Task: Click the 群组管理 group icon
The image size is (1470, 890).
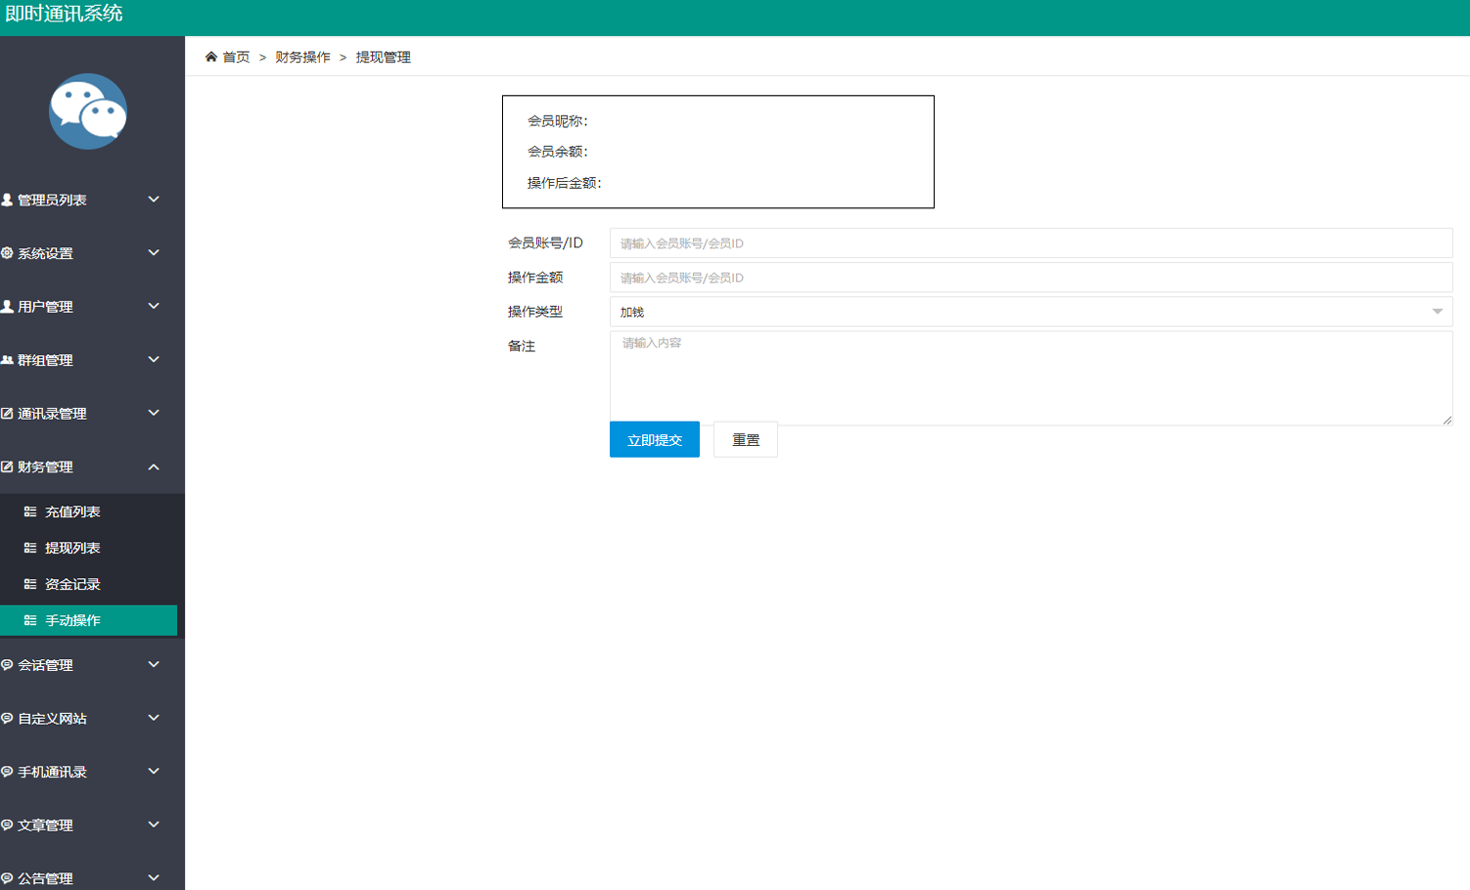Action: [7, 360]
